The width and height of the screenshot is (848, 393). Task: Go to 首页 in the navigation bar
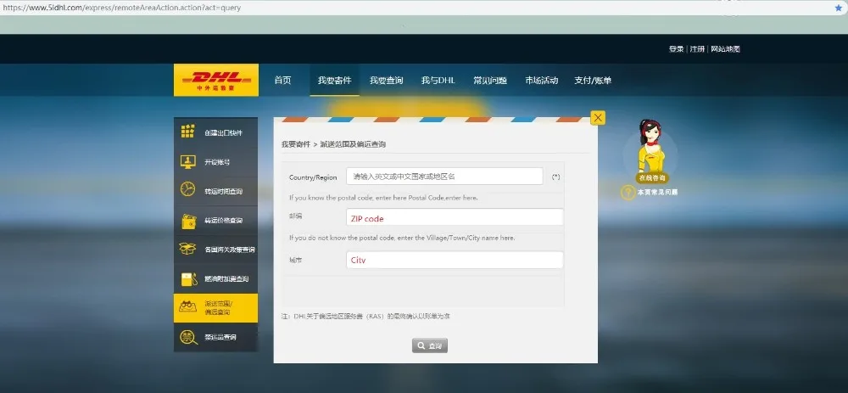coord(283,80)
